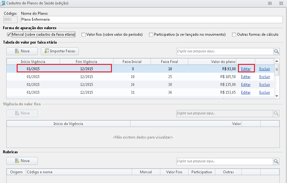This screenshot has width=287, height=183.
Task: Close the Cadastro de Planos de Saúde window
Action: coord(281,3)
